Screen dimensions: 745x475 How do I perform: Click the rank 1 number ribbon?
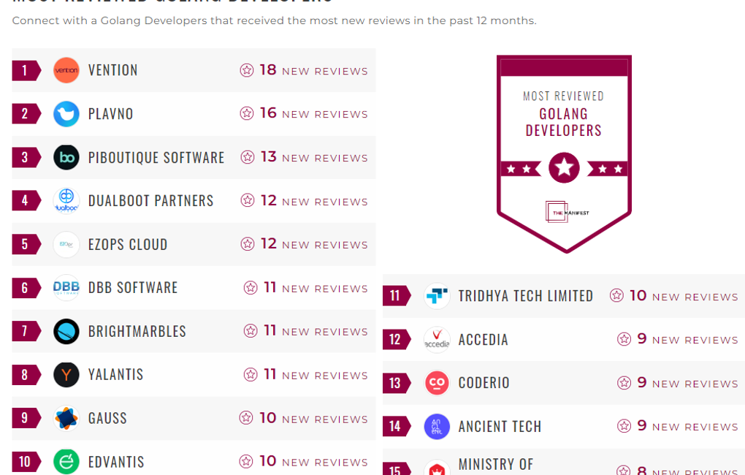pyautogui.click(x=26, y=70)
